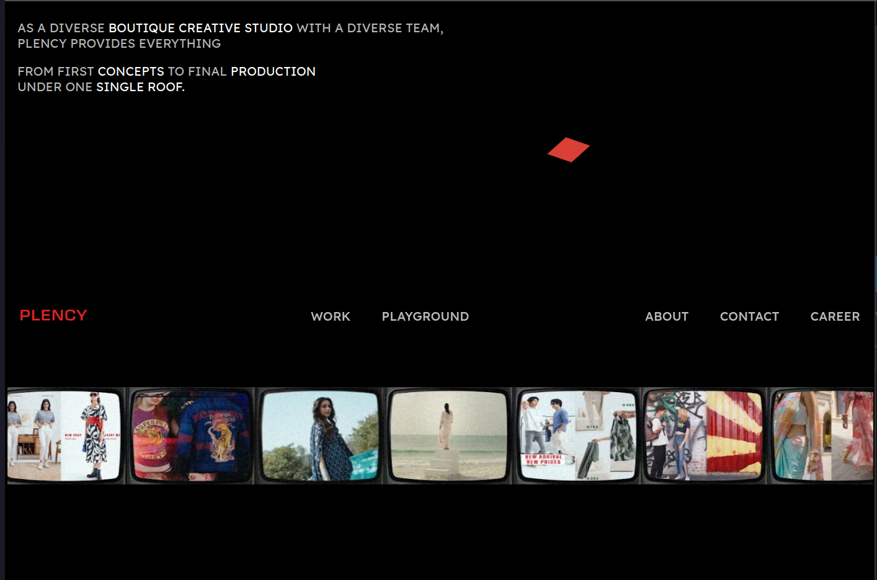Click the 'BOUTIQUE CREATIVE STUDIO' highlighted text
The image size is (877, 580).
[x=200, y=29]
